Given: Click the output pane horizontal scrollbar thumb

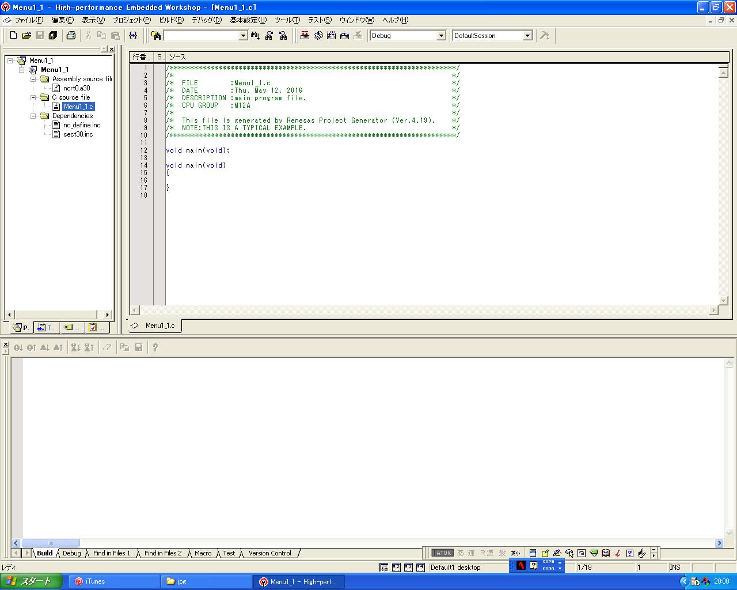Looking at the screenshot, I should tap(51, 543).
